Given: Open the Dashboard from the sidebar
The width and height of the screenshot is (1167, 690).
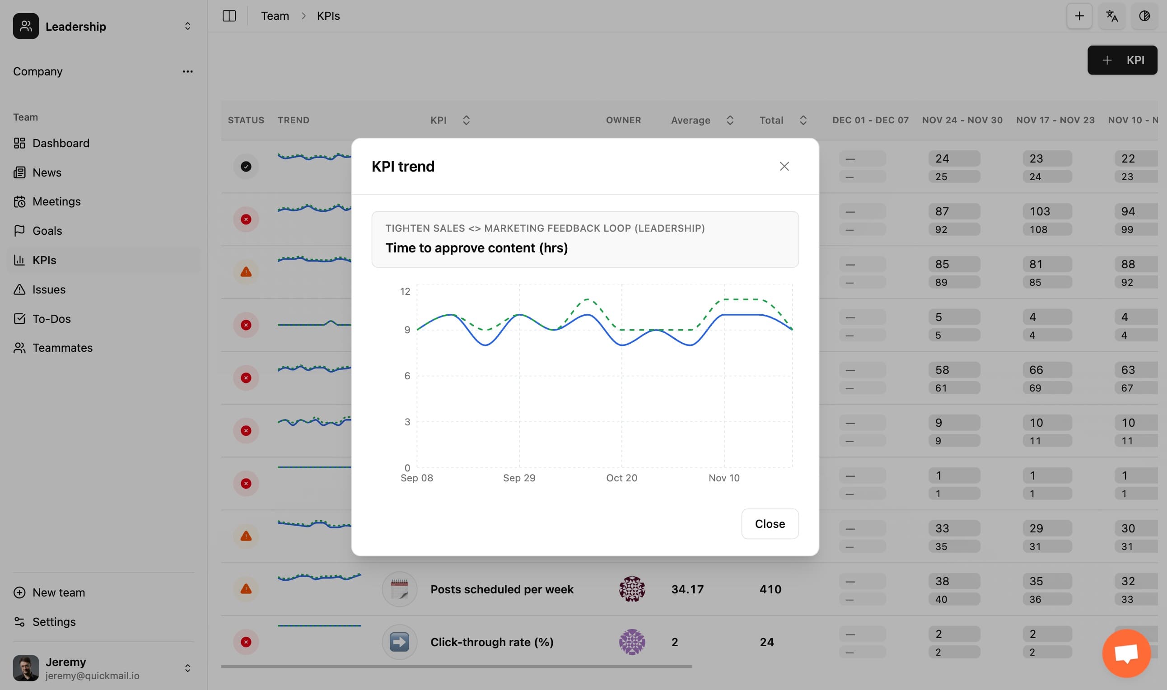Looking at the screenshot, I should 61,143.
